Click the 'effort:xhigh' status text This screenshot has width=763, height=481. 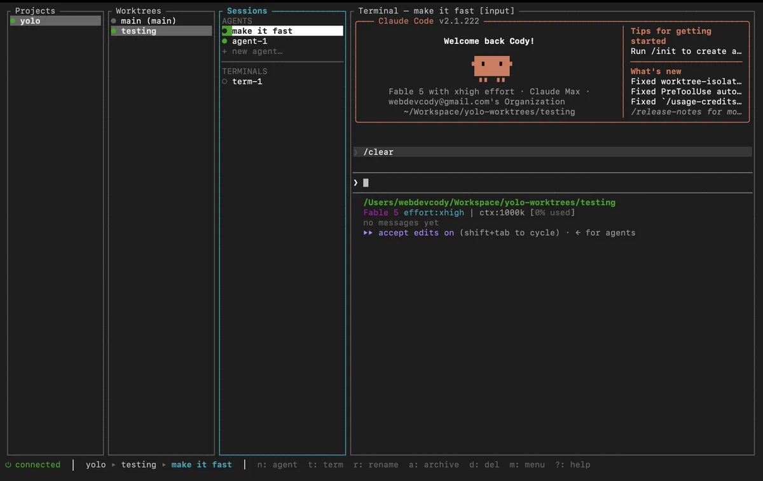point(434,213)
